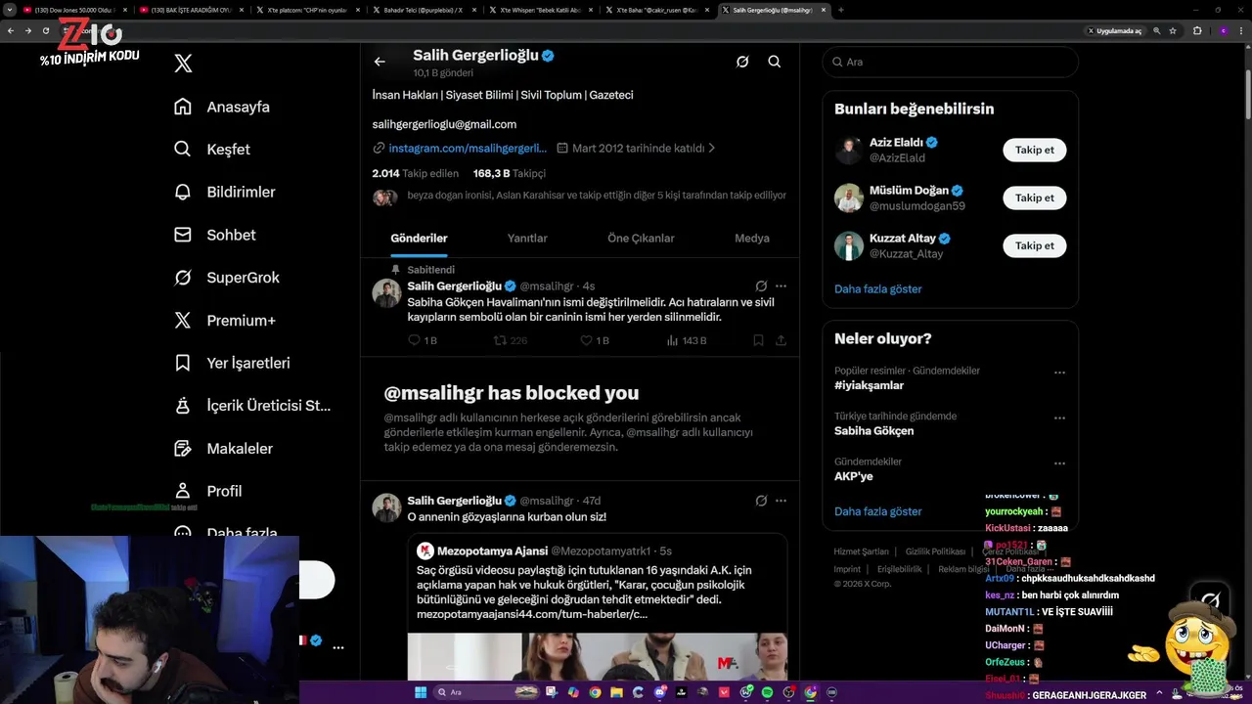The height and width of the screenshot is (704, 1252).
Task: Show more suggested accounts under Bunları beğenebilirsin
Action: 877,288
